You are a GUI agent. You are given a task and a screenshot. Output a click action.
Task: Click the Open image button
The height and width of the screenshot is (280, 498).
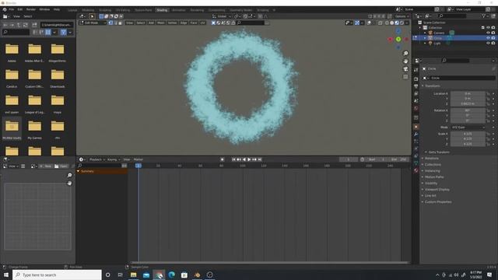[x=61, y=166]
